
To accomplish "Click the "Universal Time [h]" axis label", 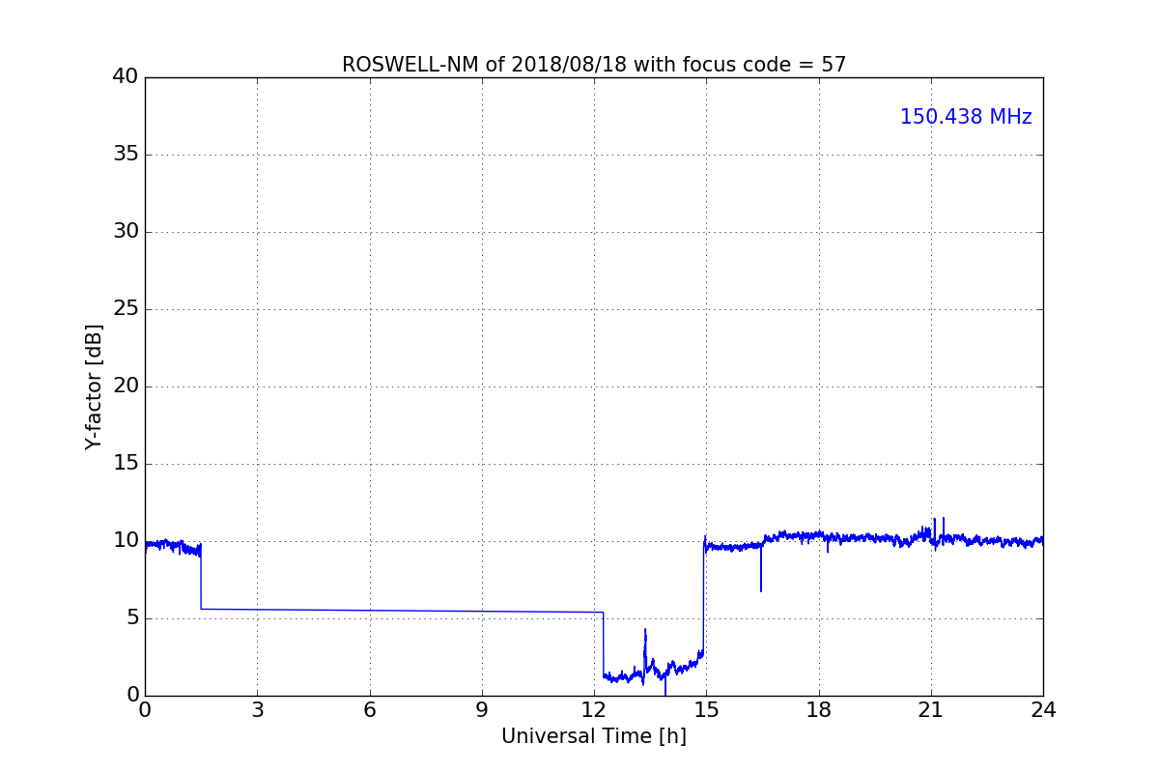I will click(594, 736).
